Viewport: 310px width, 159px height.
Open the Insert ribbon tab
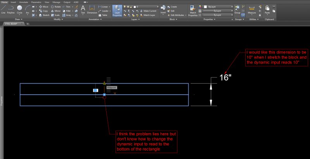(x=13, y=2)
